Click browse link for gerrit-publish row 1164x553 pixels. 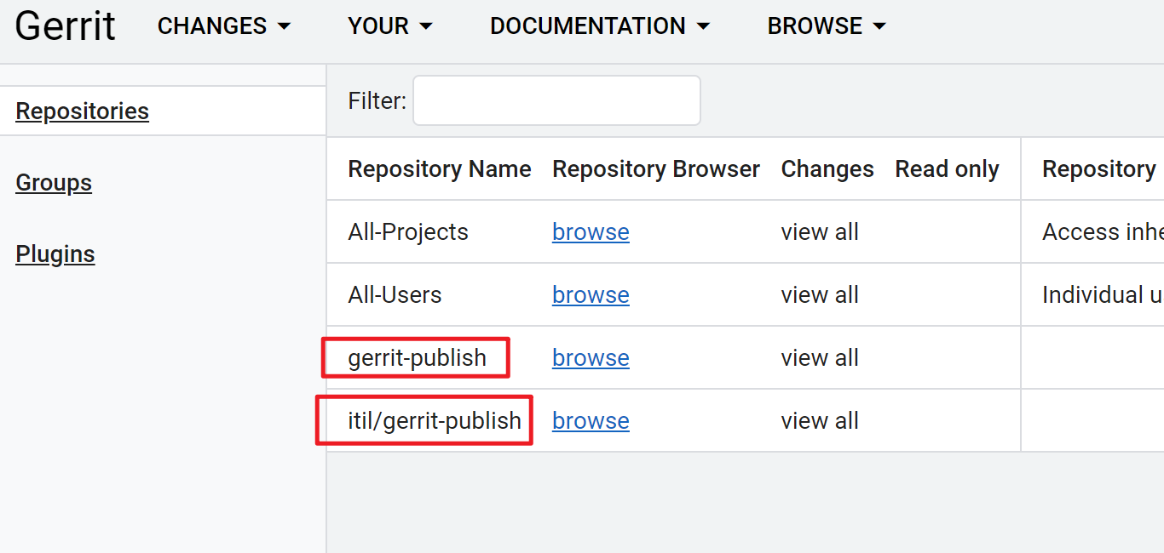click(591, 358)
